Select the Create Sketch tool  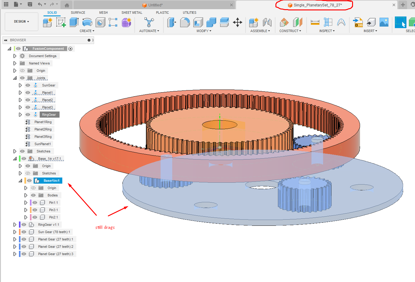[61, 22]
